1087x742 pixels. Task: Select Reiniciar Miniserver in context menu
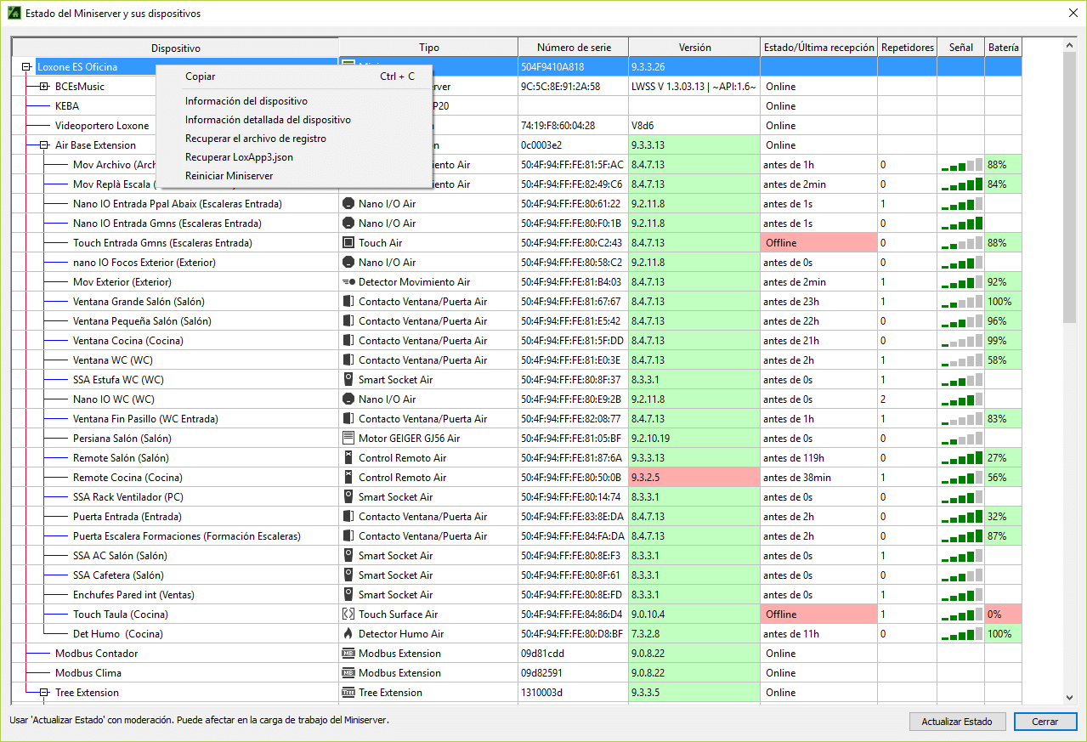(229, 176)
